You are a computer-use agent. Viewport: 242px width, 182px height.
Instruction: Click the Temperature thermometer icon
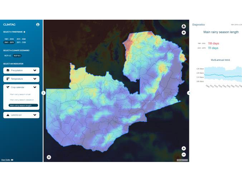pos(8,79)
